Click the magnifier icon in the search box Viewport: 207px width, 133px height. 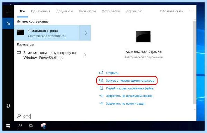pos(19,116)
